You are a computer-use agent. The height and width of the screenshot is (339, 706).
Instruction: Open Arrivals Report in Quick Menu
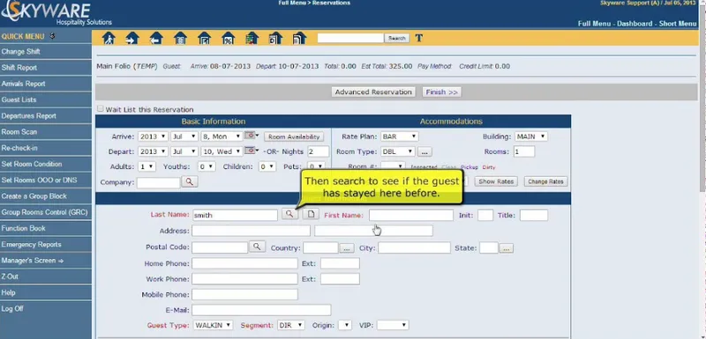coord(46,84)
